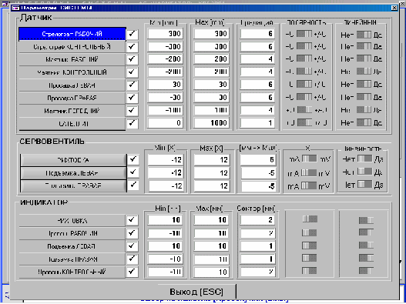Toggle СЕРВОВЕНТИЛЬ Подъемка ПРАВАЯ checkbox
Image resolution: width=406 pixels, height=304 pixels.
point(133,185)
